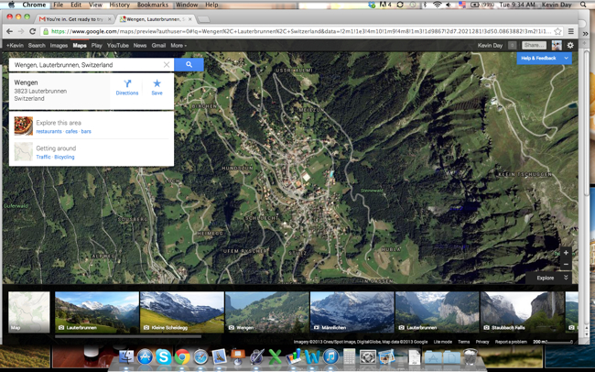The height and width of the screenshot is (372, 595).
Task: Launch Microsoft Excel from the Dock
Action: point(276,357)
